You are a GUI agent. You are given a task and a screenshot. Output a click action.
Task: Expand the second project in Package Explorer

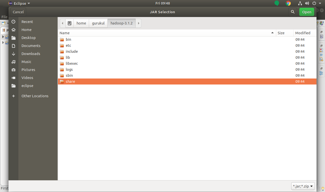3,42
